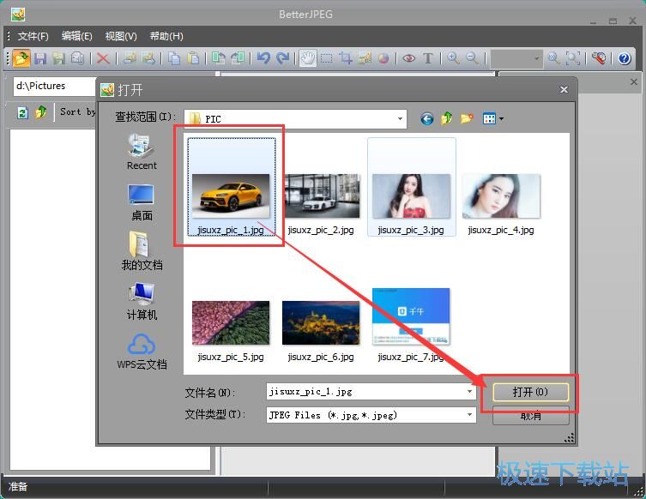Expand the 文件类型 file type dropdown

coord(469,415)
